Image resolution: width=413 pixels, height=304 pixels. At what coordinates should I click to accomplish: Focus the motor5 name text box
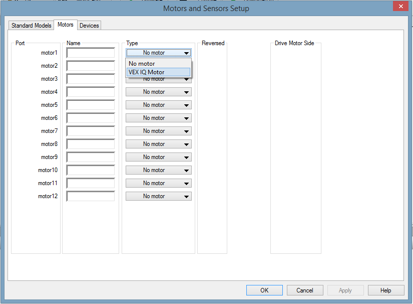click(91, 105)
